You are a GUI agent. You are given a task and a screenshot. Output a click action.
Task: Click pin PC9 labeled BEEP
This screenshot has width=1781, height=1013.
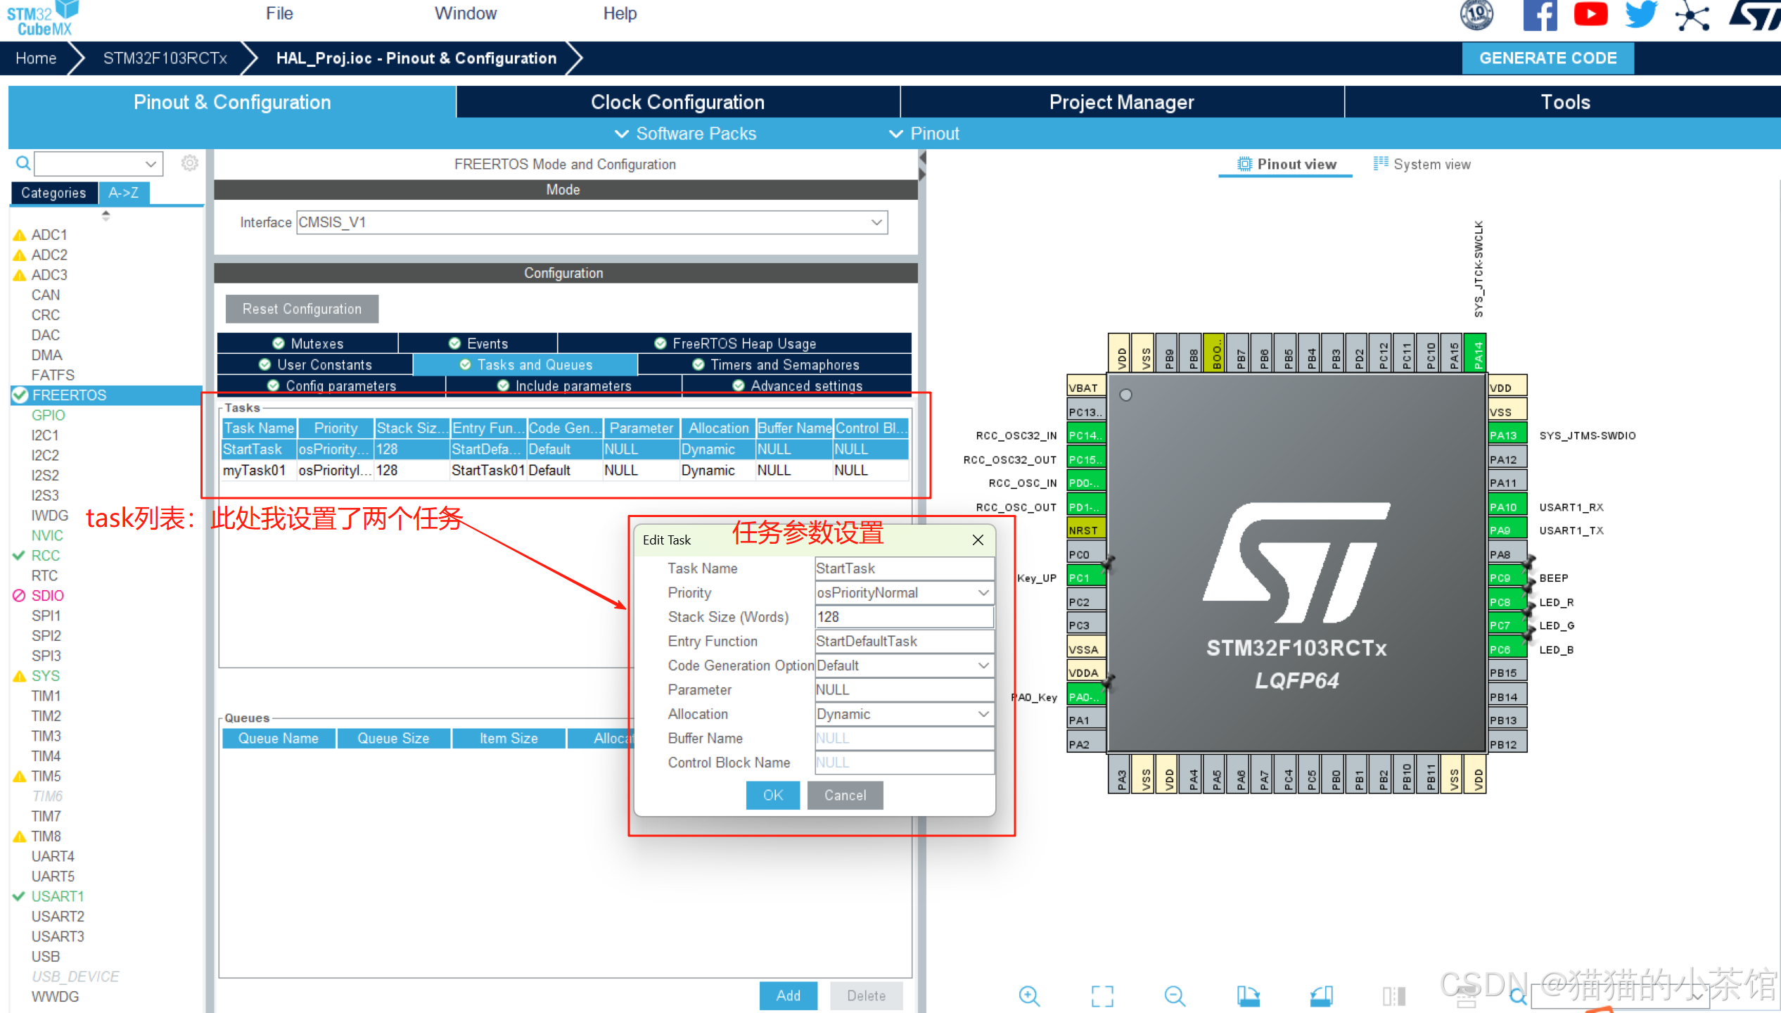(x=1507, y=578)
